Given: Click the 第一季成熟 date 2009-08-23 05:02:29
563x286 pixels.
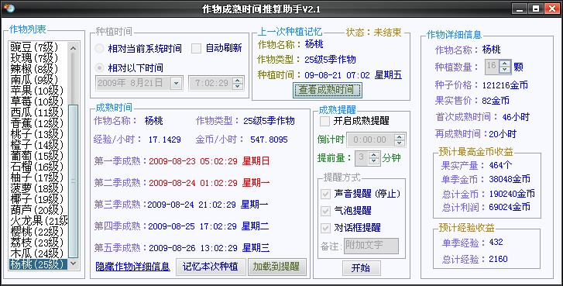Looking at the screenshot, I should coord(193,161).
